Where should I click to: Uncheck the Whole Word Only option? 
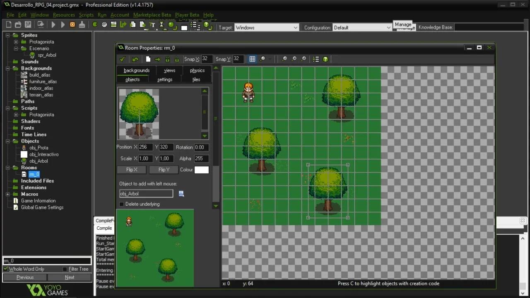click(x=6, y=269)
